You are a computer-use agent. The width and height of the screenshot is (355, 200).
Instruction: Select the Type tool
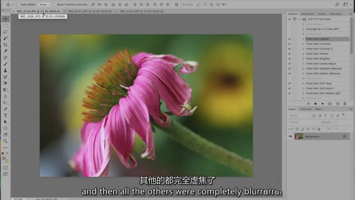pyautogui.click(x=5, y=116)
